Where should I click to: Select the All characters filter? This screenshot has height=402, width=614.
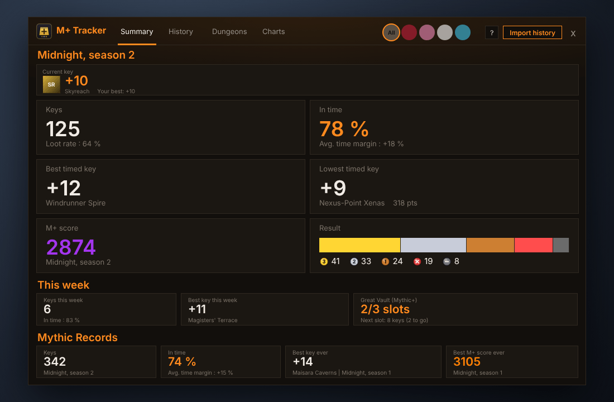pos(391,32)
